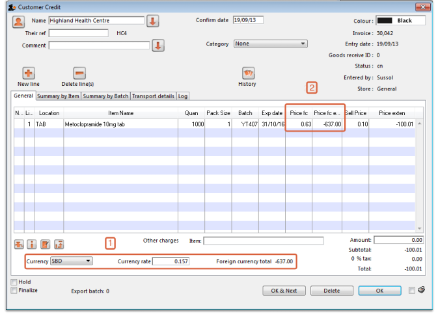The width and height of the screenshot is (438, 316).
Task: Enable the Hold checkbox
Action: pyautogui.click(x=14, y=282)
